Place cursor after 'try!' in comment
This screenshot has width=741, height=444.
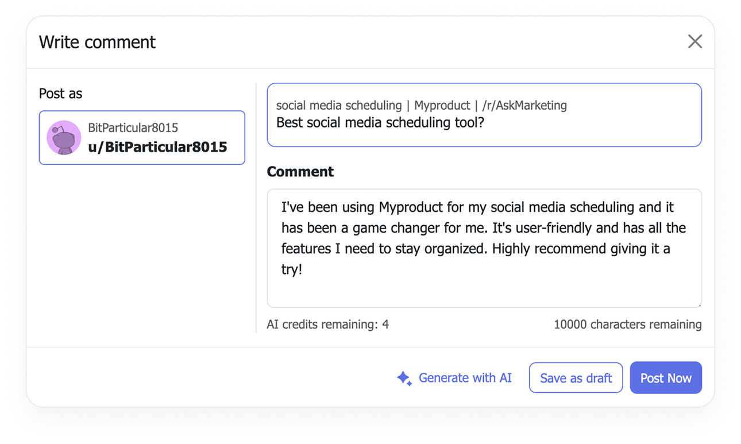coord(303,269)
